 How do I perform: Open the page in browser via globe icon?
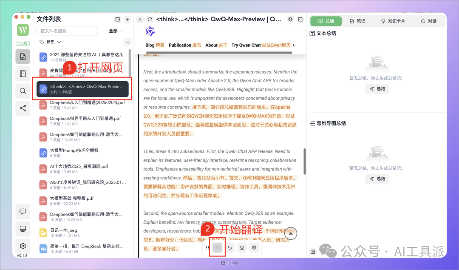(290, 19)
